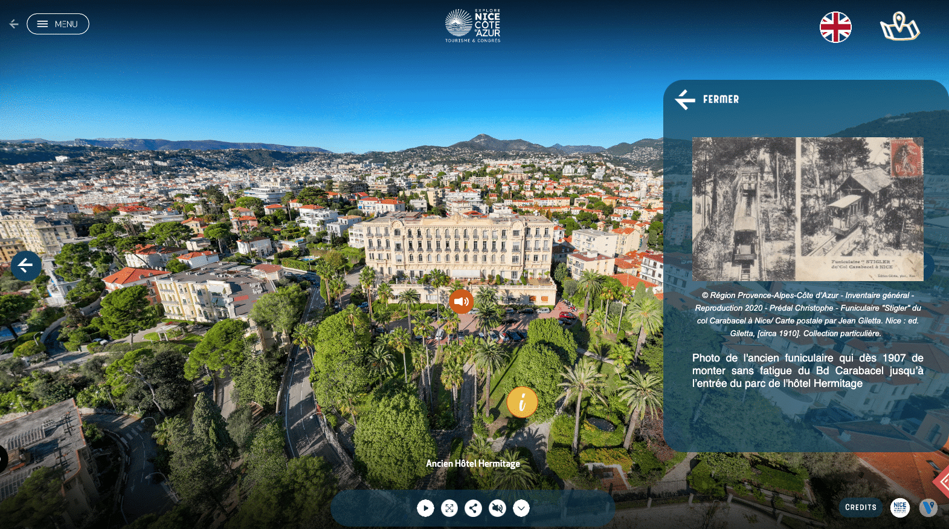Switch language via the UK flag
Image resolution: width=949 pixels, height=529 pixels.
point(835,27)
